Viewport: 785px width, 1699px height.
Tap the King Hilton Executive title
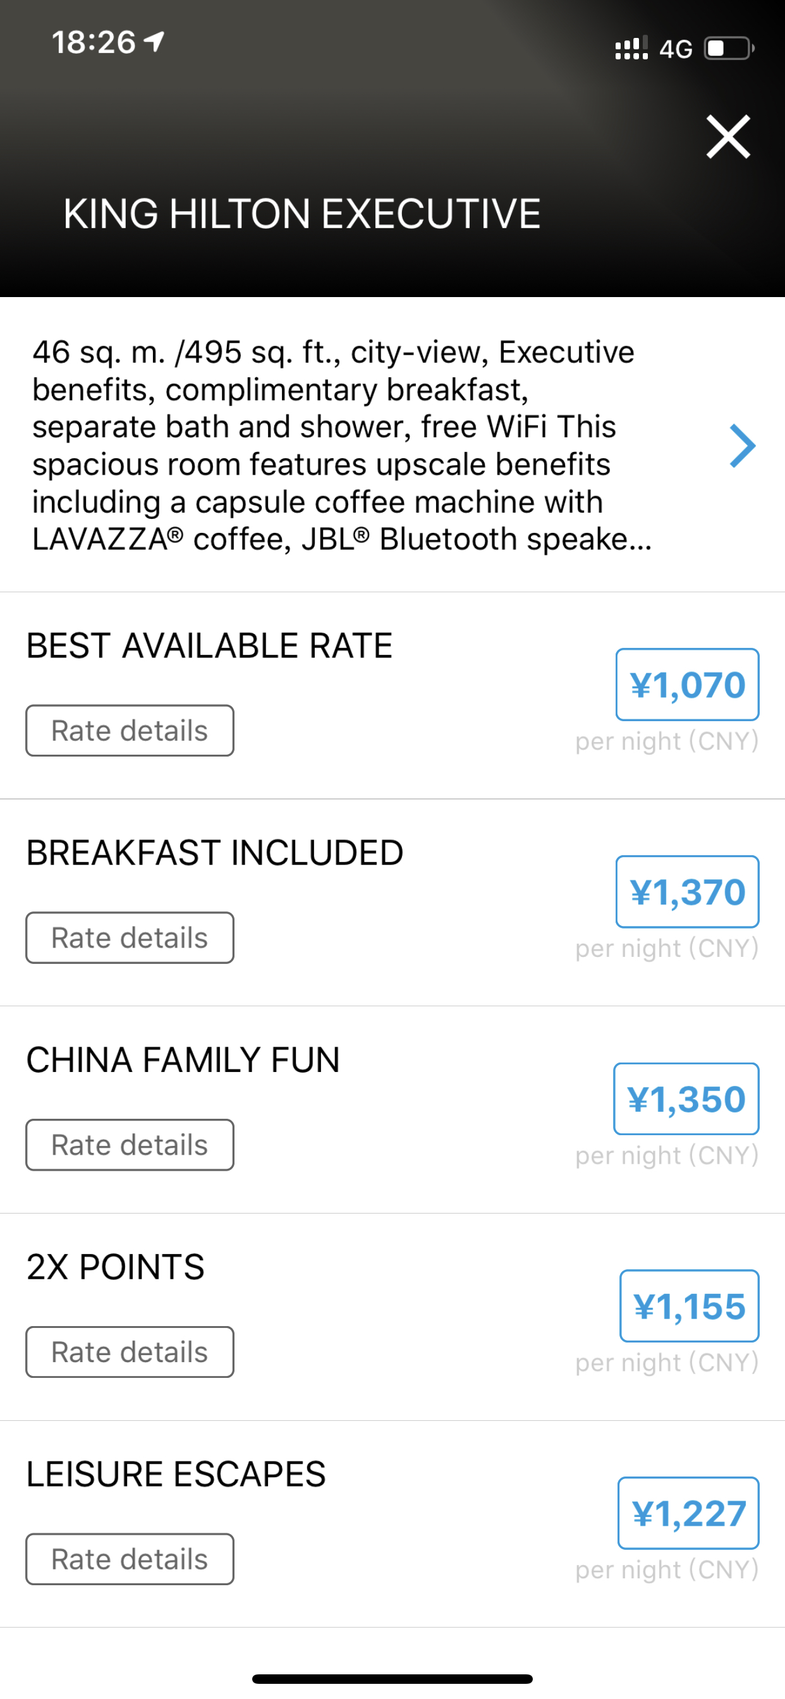(x=302, y=214)
